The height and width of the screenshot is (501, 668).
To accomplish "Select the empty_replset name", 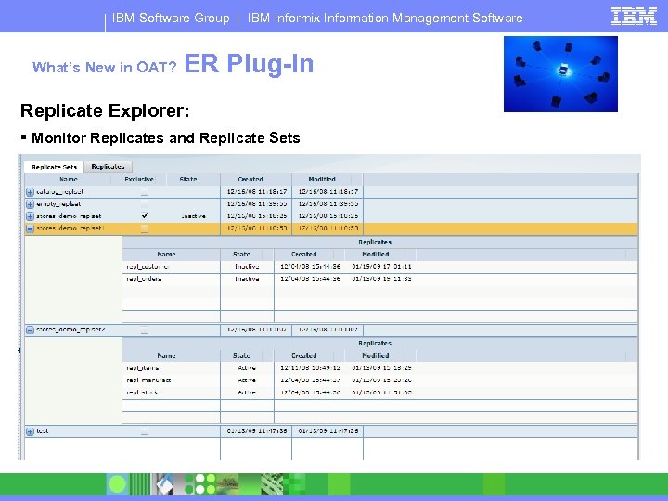I will [58, 204].
